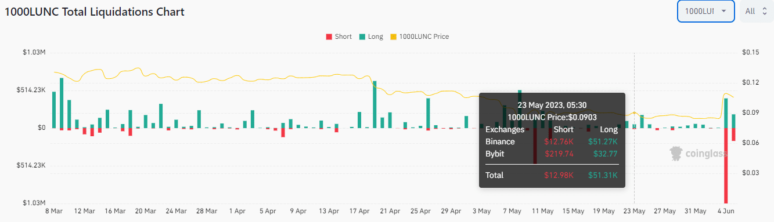Click the '27 May' x-axis date label
774x222 pixels.
[665, 211]
